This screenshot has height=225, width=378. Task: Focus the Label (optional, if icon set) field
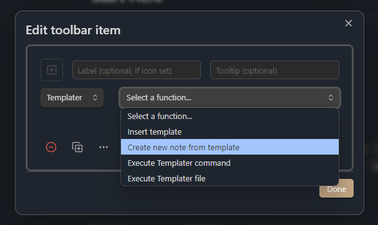(137, 70)
